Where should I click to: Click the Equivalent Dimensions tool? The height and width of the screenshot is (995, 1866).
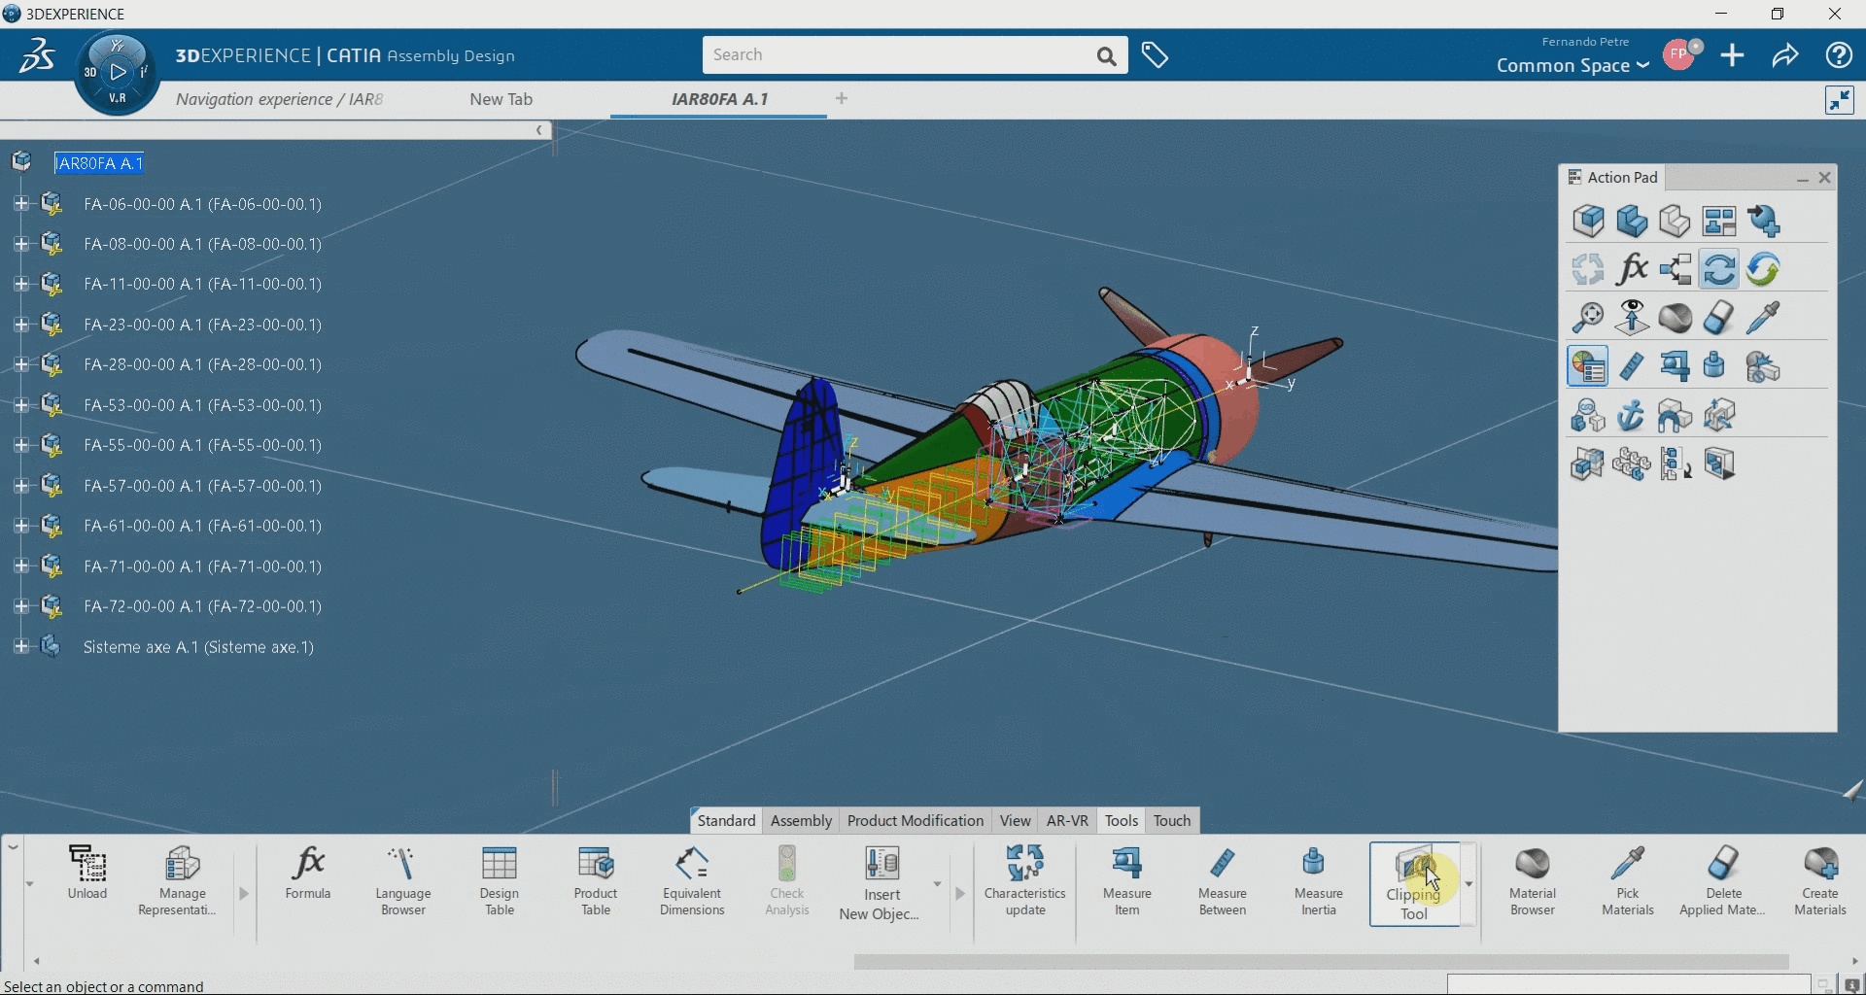[x=692, y=880]
